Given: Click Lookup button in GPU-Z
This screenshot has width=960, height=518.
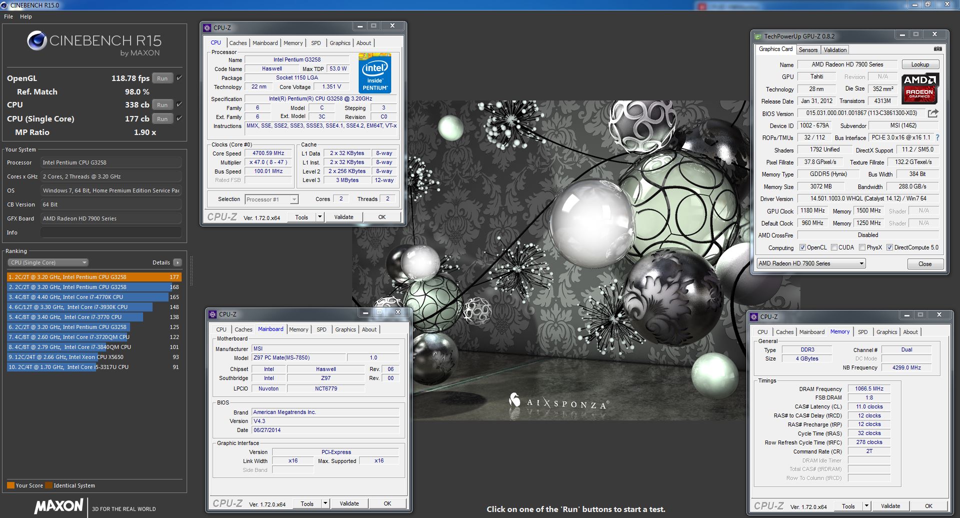Looking at the screenshot, I should (x=920, y=64).
